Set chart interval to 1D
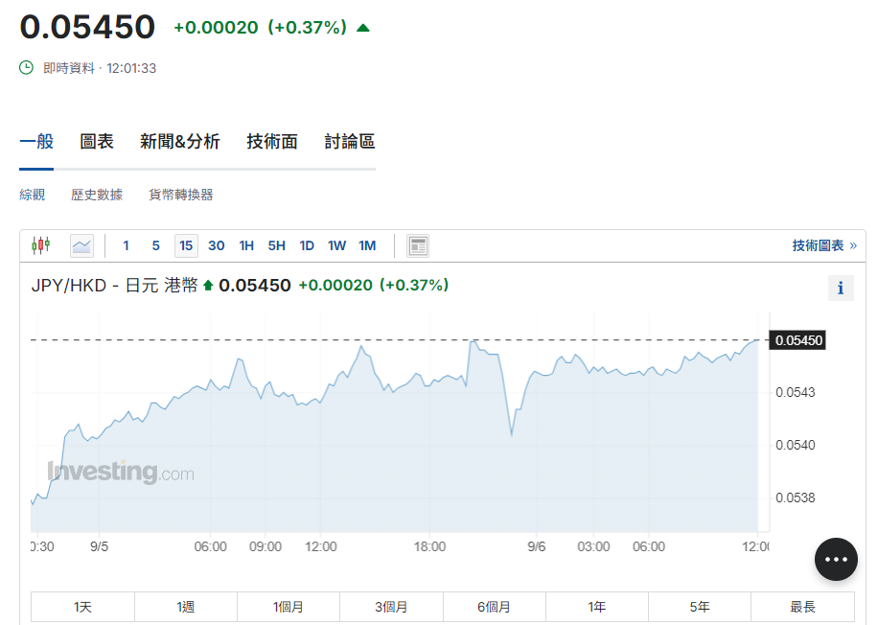The width and height of the screenshot is (878, 625). coord(307,245)
